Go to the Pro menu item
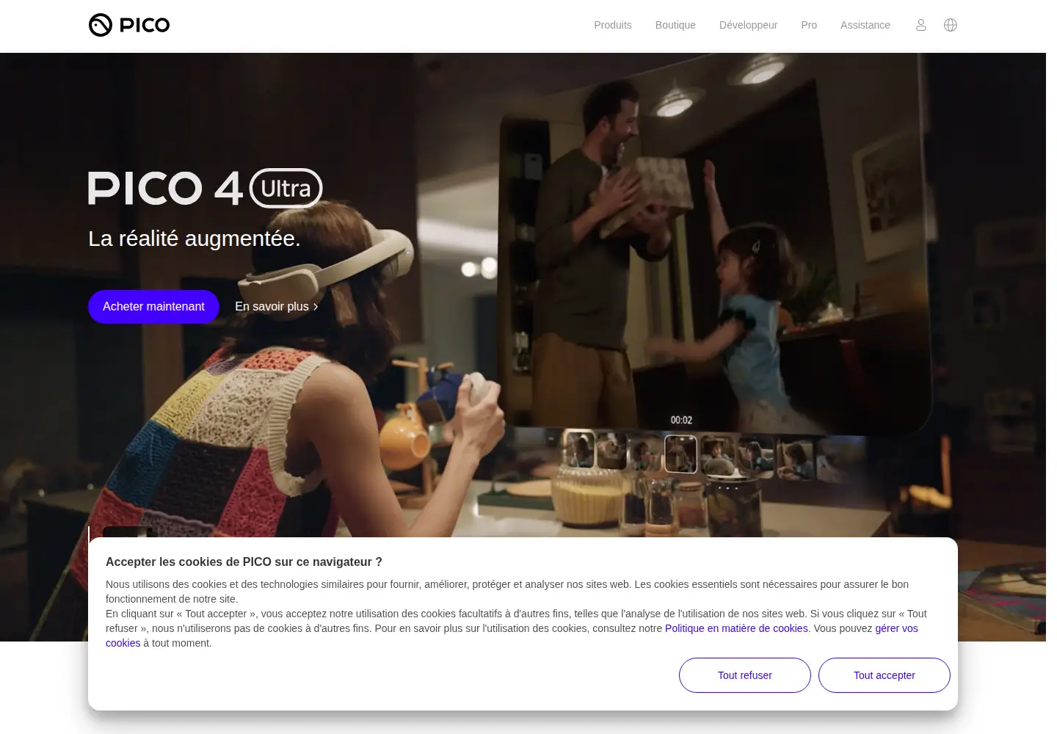The image size is (1057, 734). (x=809, y=25)
